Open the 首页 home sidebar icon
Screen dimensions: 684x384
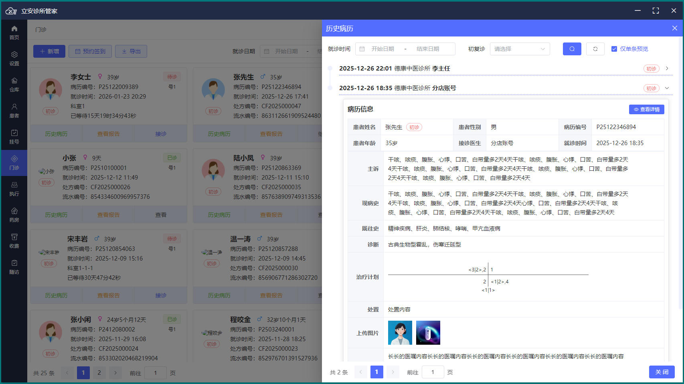(14, 32)
